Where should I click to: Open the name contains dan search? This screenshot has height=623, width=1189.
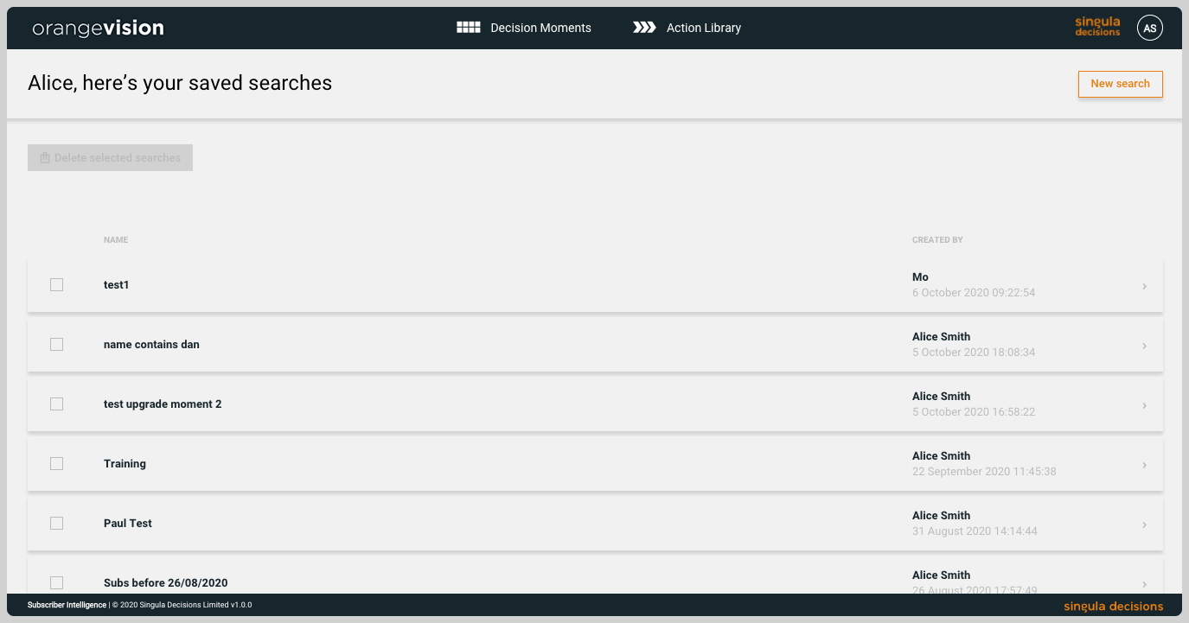pyautogui.click(x=151, y=345)
